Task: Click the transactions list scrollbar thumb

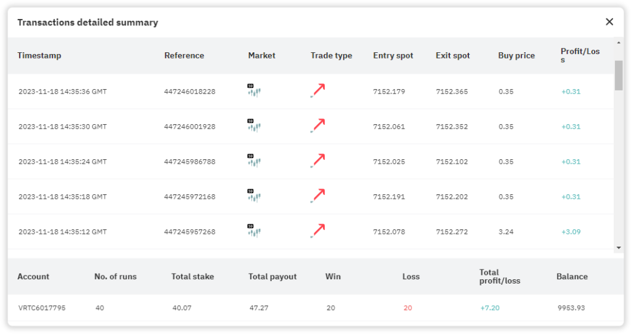Action: tap(619, 75)
